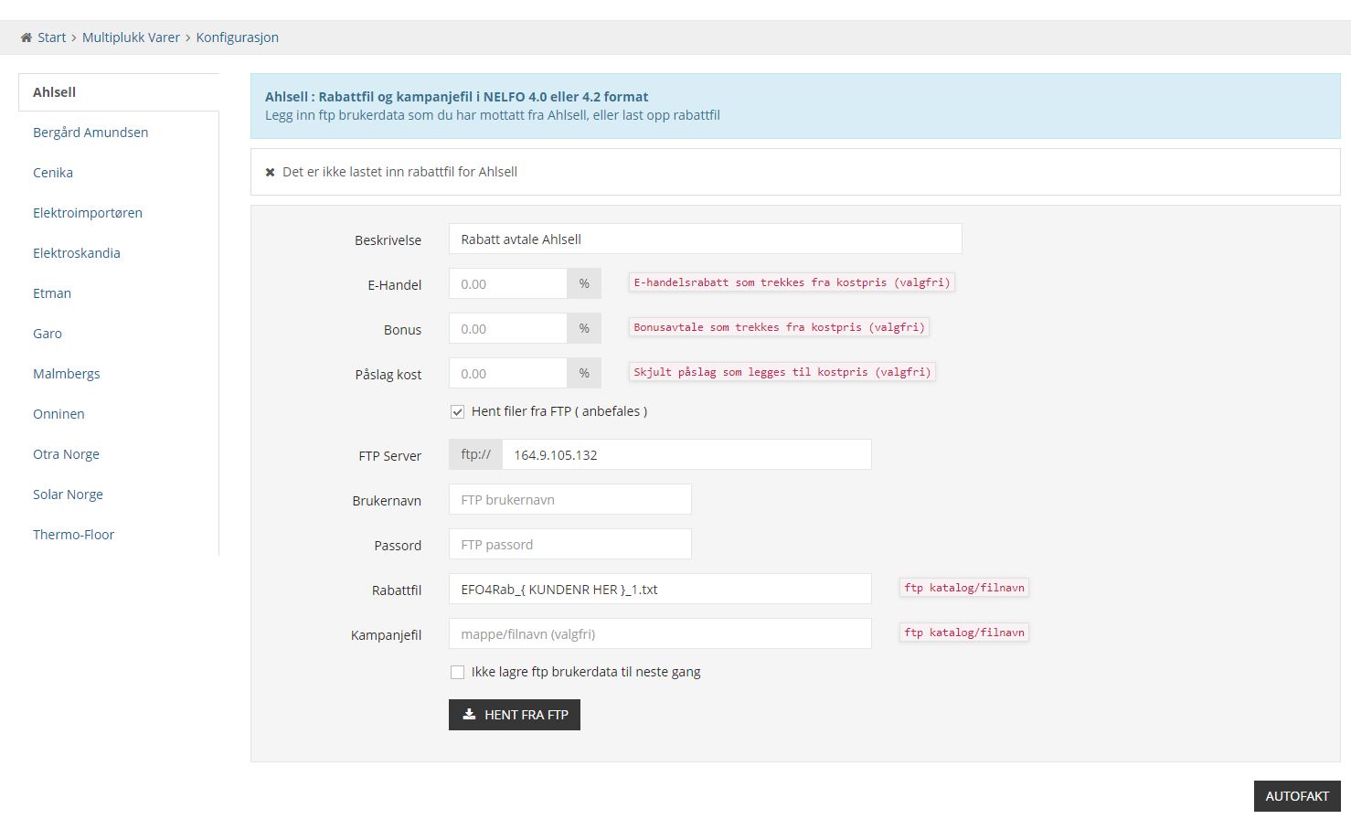Screen dimensions: 1351x819
Task: Click ftp katalog/filnavn hint beside Rabattfil
Action: [x=964, y=588]
